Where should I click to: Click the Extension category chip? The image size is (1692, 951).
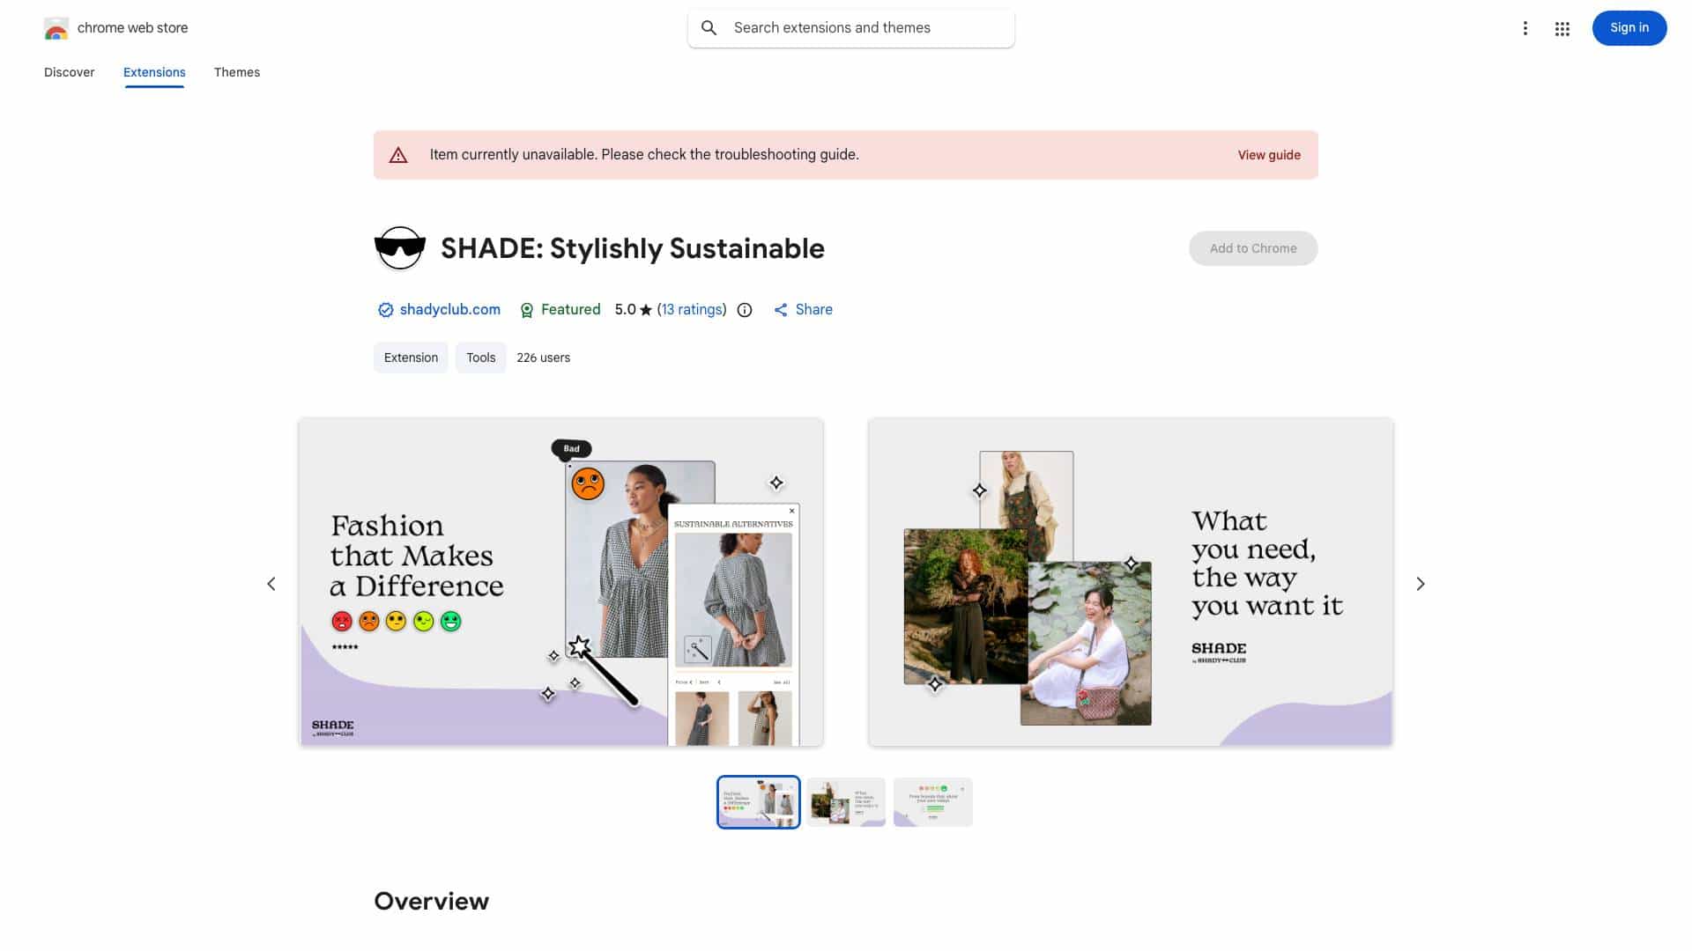coord(411,358)
